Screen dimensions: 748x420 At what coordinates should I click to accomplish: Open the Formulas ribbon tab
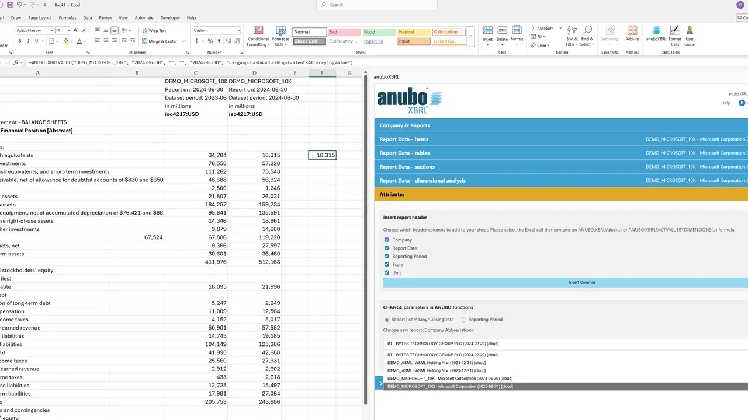(x=68, y=18)
